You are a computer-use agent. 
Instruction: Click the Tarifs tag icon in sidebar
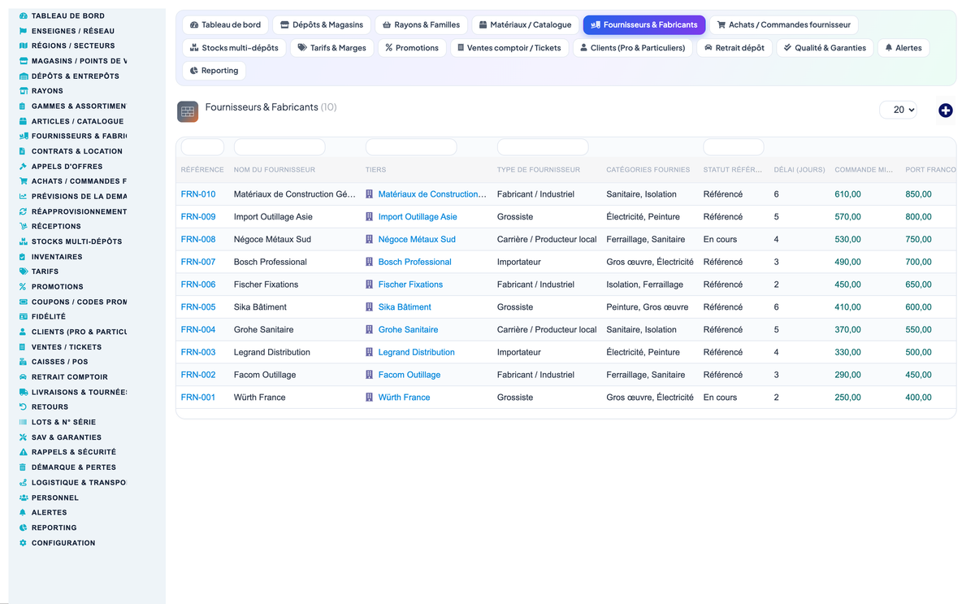coord(23,272)
